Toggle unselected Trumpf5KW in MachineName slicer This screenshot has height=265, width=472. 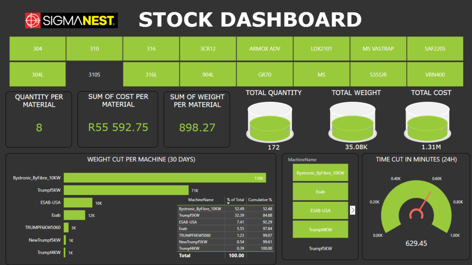[320, 248]
